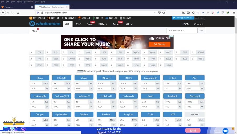Toggle the 1080Ti GPU button

coord(169,59)
